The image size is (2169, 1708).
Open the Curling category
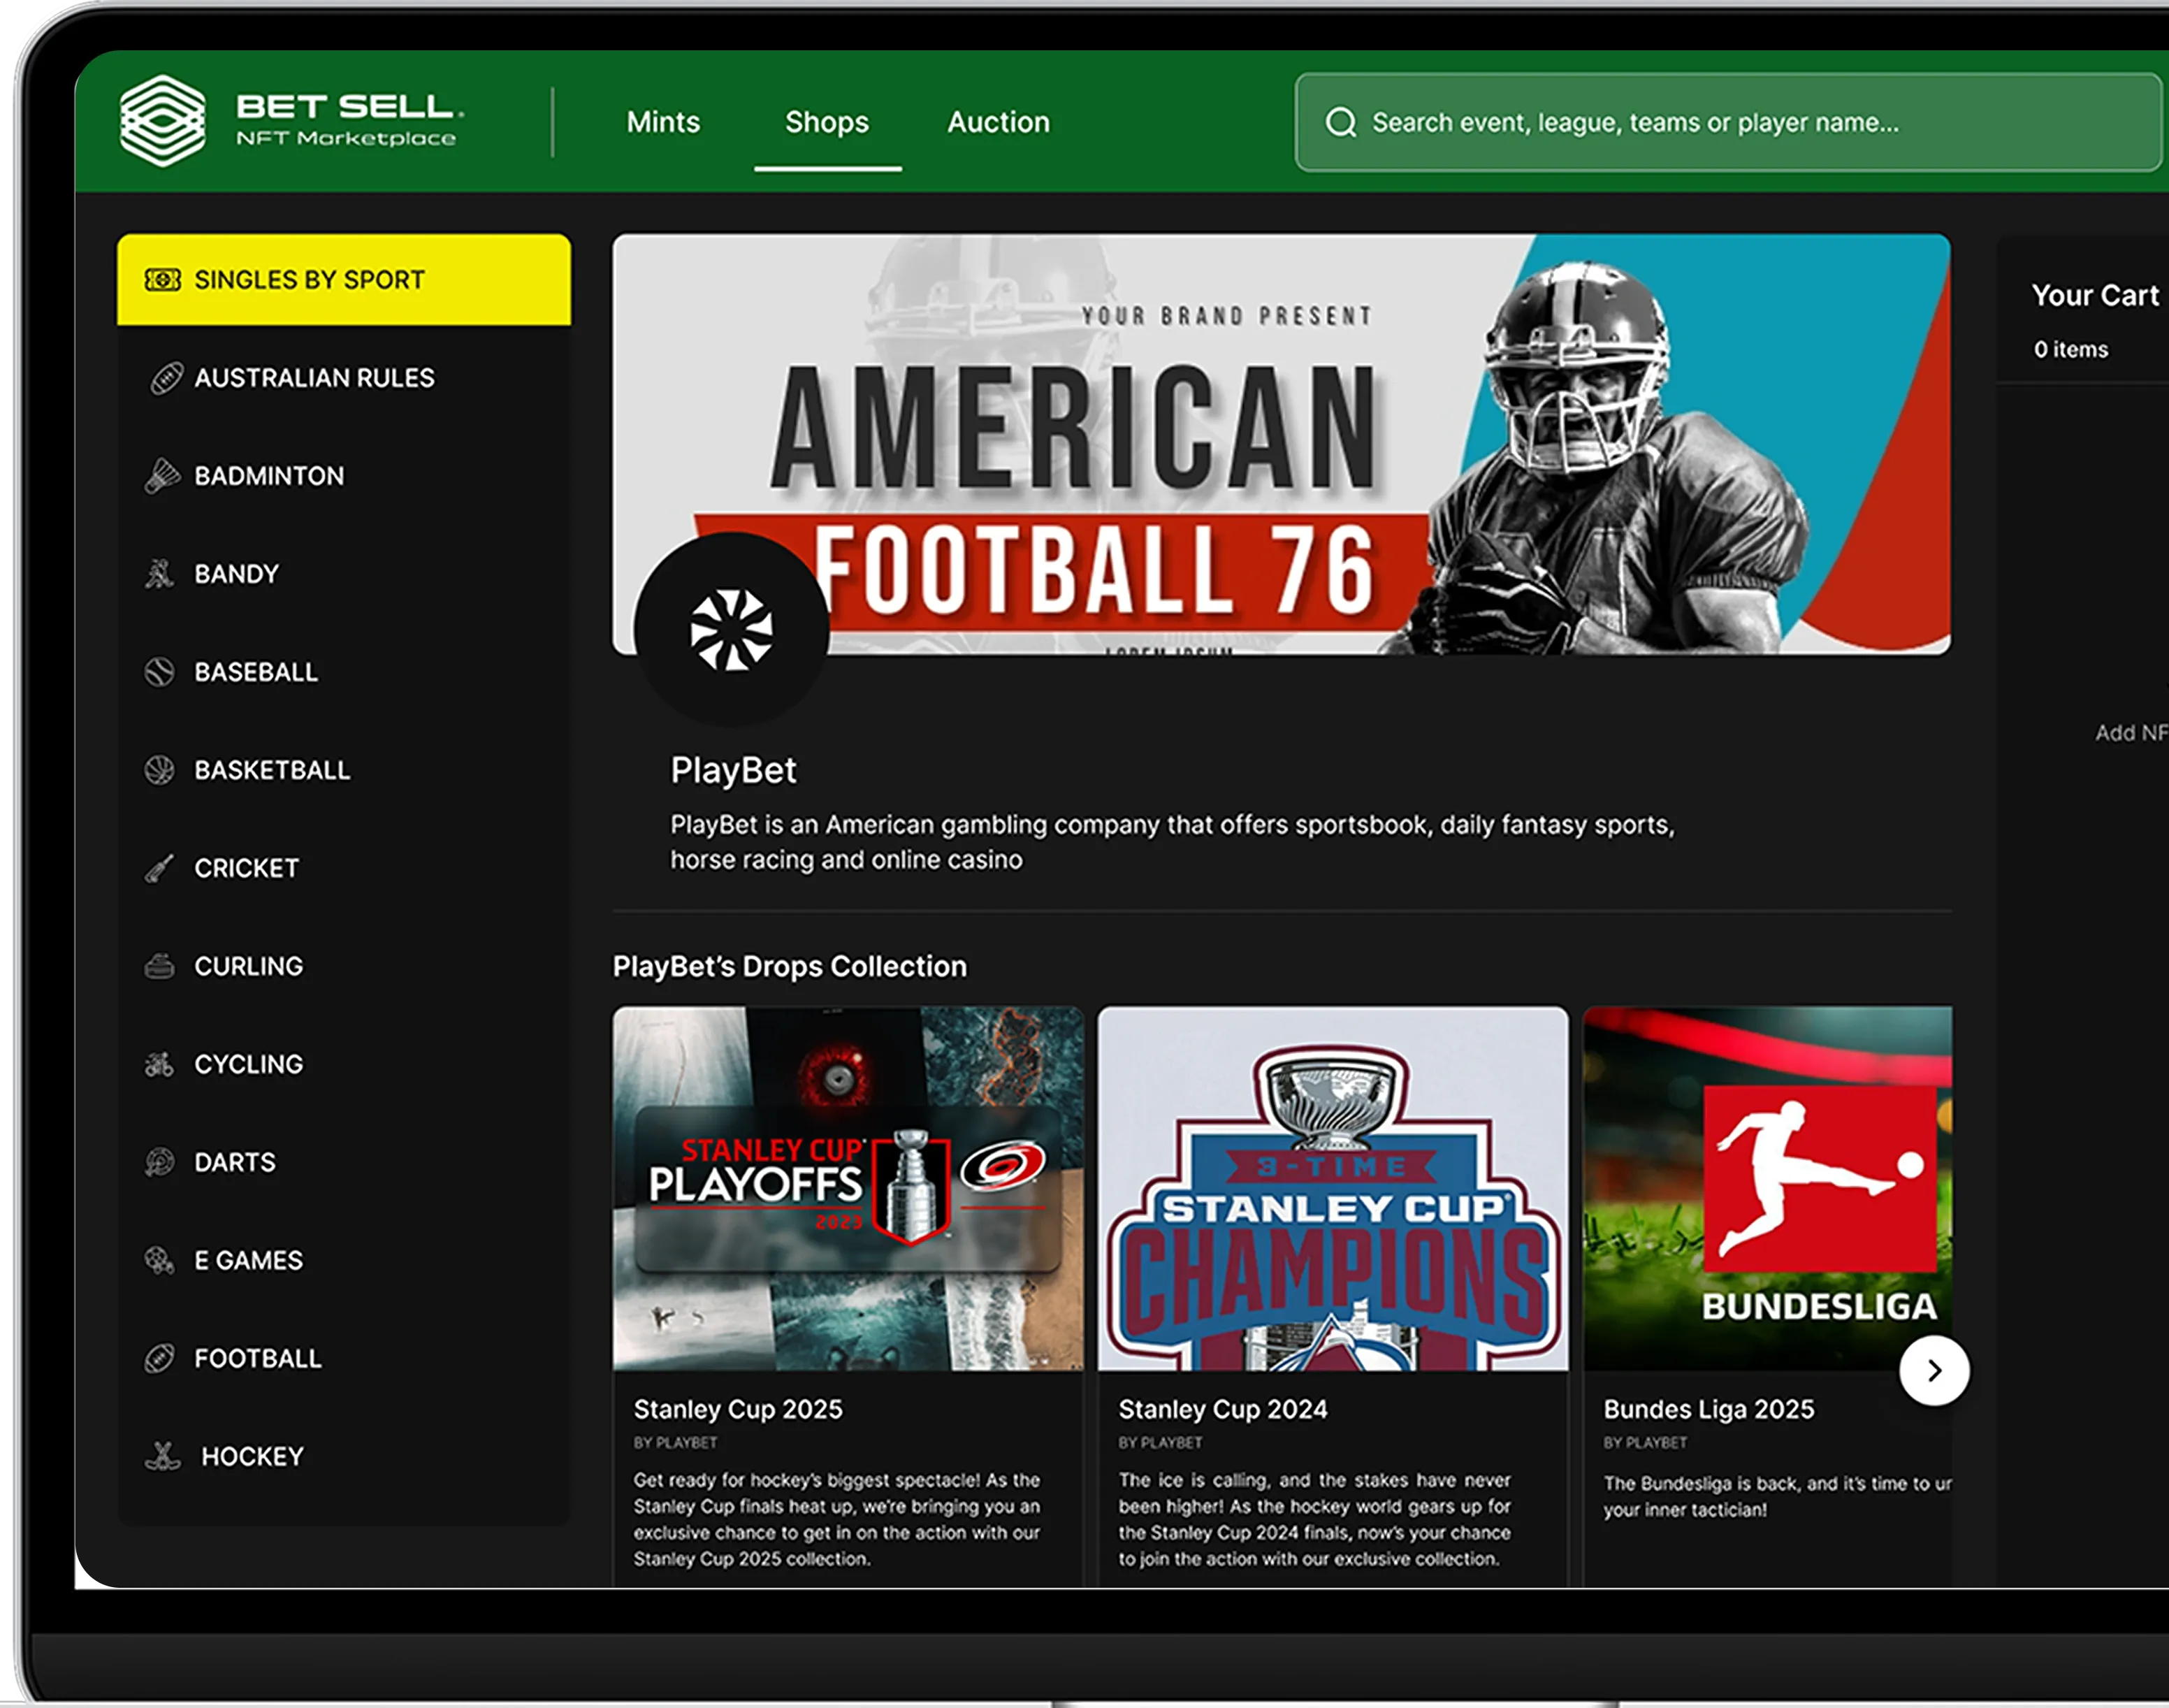tap(344, 966)
